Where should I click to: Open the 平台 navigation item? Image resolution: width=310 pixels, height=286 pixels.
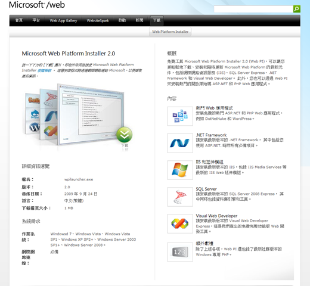pyautogui.click(x=36, y=20)
